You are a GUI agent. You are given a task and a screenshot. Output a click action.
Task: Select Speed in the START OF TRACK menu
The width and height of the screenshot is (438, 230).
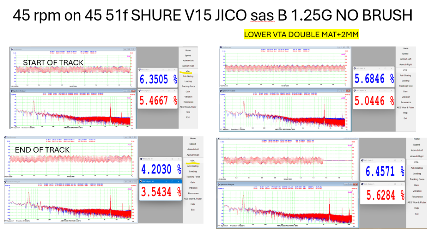point(188,56)
